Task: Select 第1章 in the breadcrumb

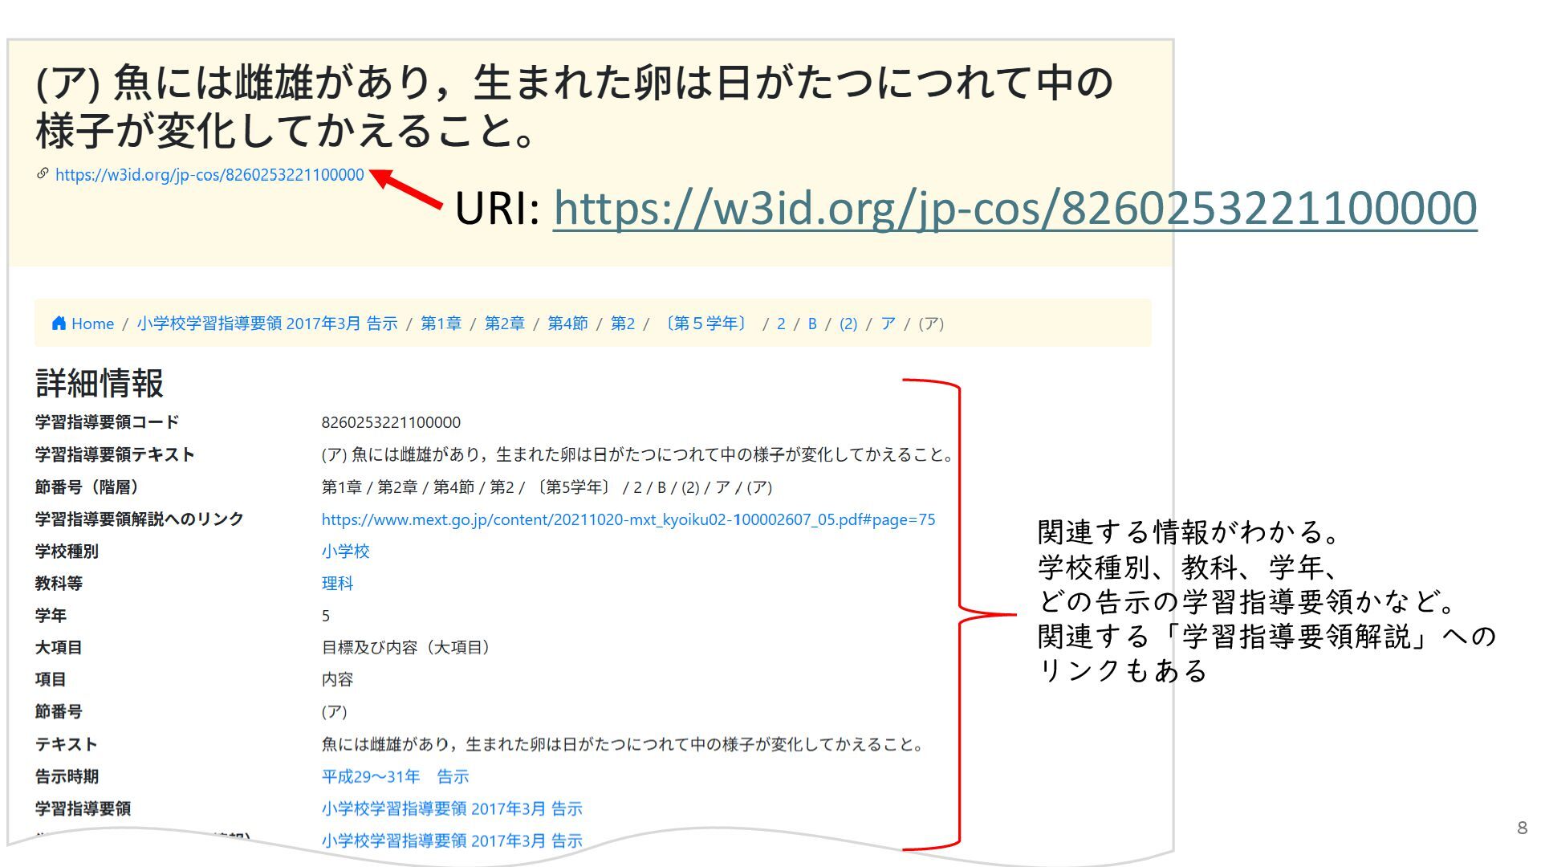Action: click(x=441, y=324)
